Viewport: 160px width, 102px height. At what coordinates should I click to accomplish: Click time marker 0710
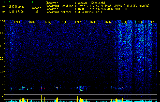point(154,22)
